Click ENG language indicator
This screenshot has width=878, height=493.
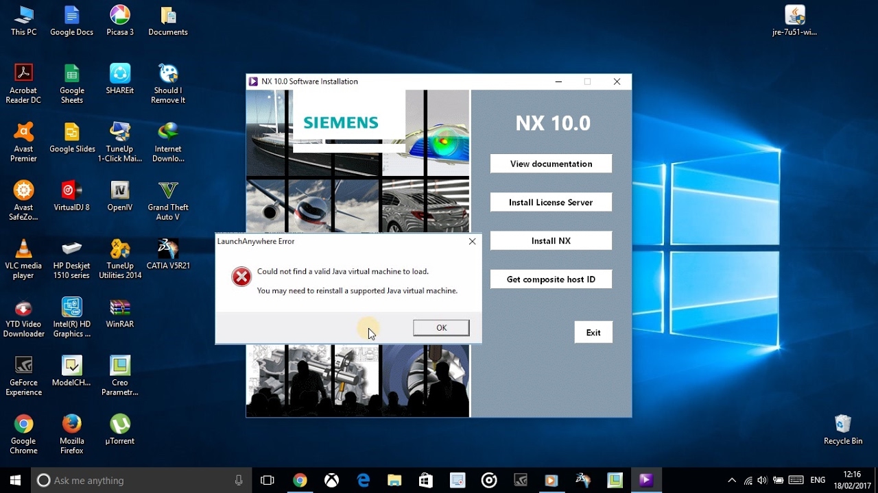tap(818, 481)
